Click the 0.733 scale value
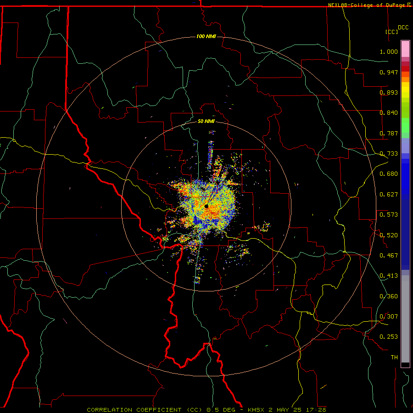413x413 pixels. [389, 154]
